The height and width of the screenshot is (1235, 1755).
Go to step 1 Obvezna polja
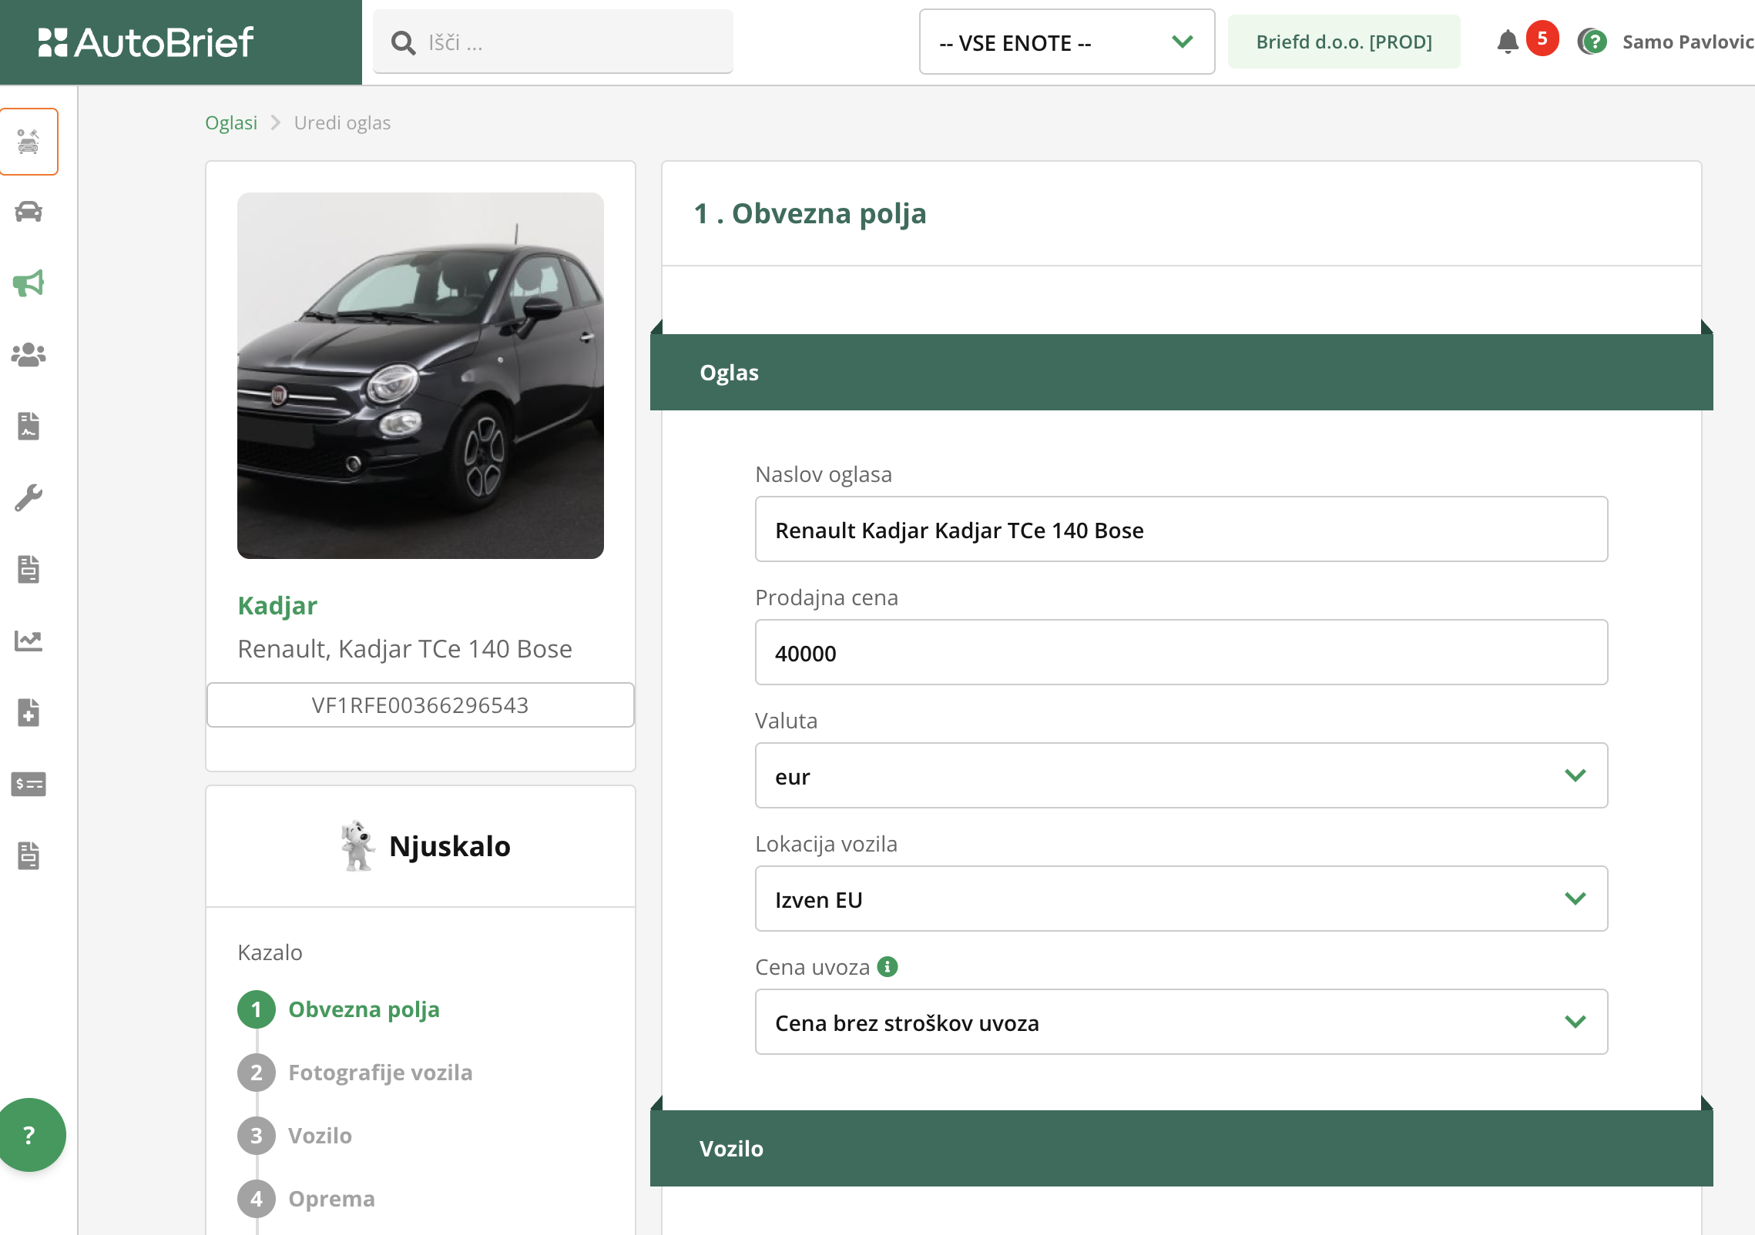coord(339,1009)
